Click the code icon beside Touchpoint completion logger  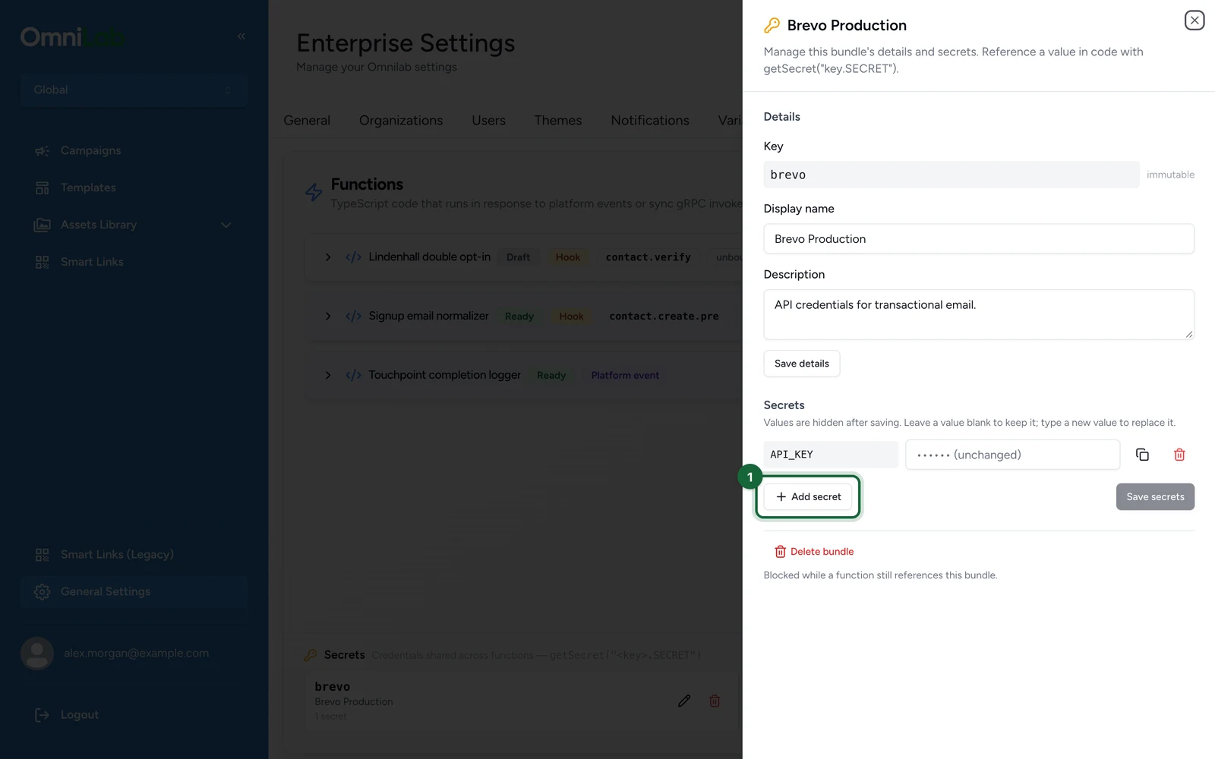(x=353, y=375)
